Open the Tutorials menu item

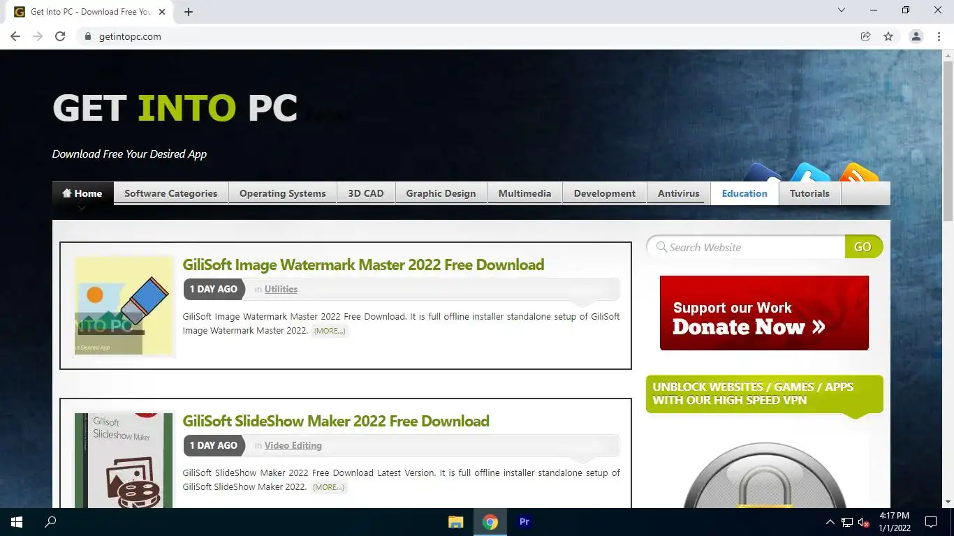pos(809,193)
